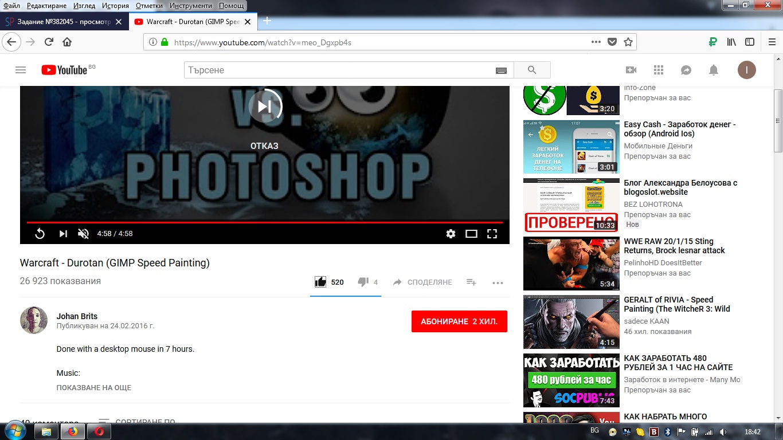Open the green ruble extension icon
783x440 pixels.
click(712, 42)
